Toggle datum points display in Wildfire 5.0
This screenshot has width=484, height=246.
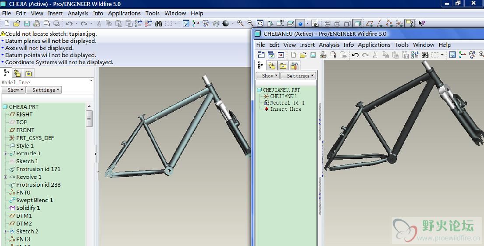(389, 24)
